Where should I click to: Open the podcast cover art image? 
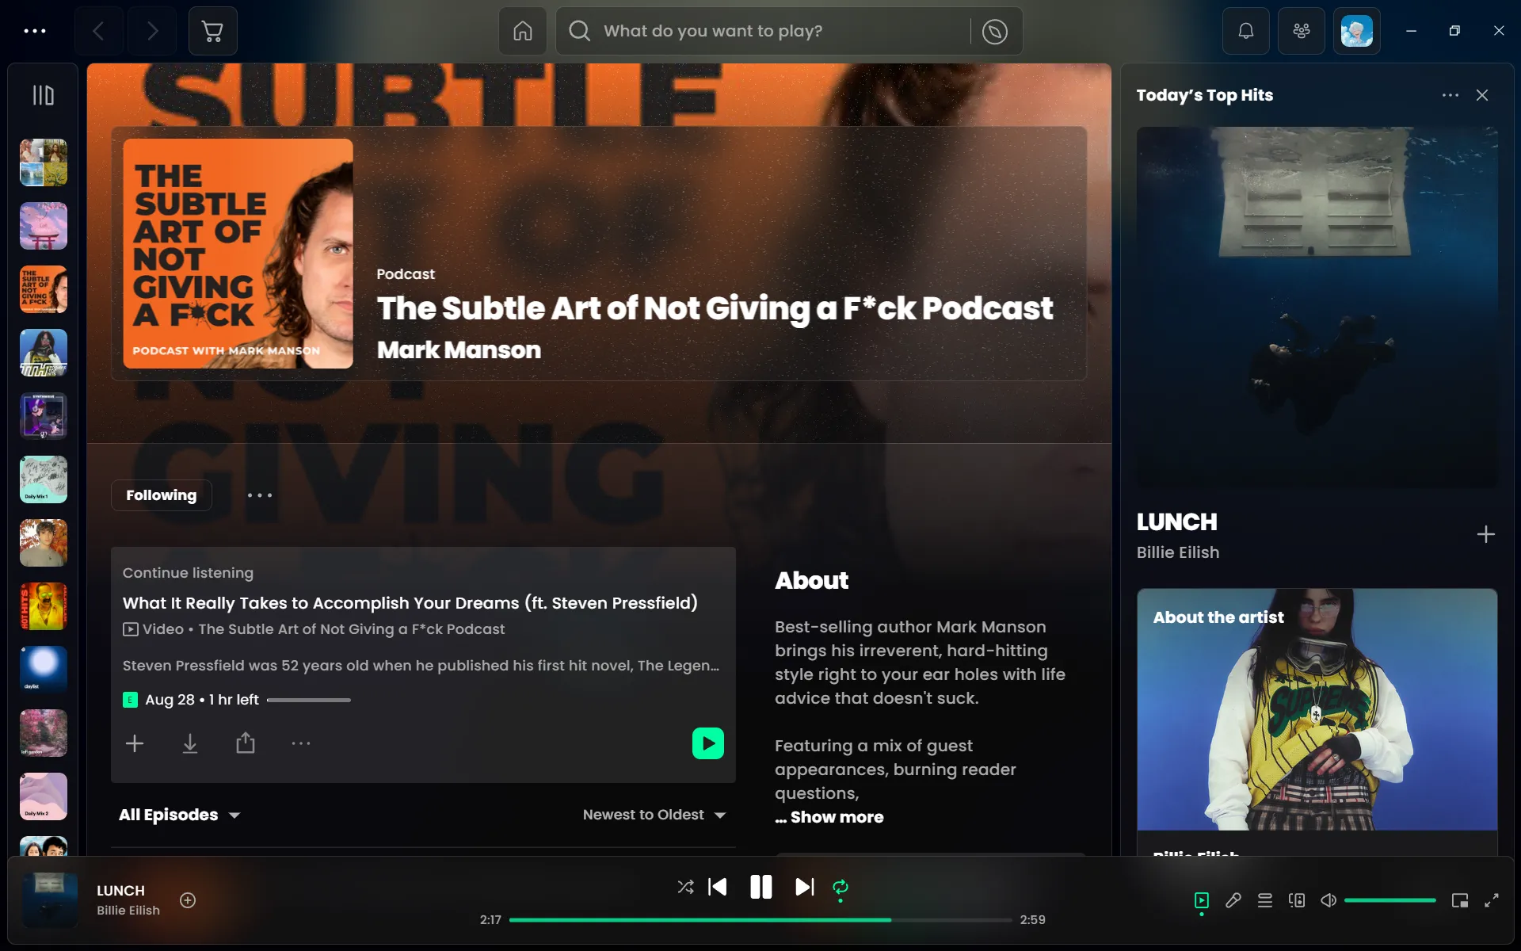238,254
